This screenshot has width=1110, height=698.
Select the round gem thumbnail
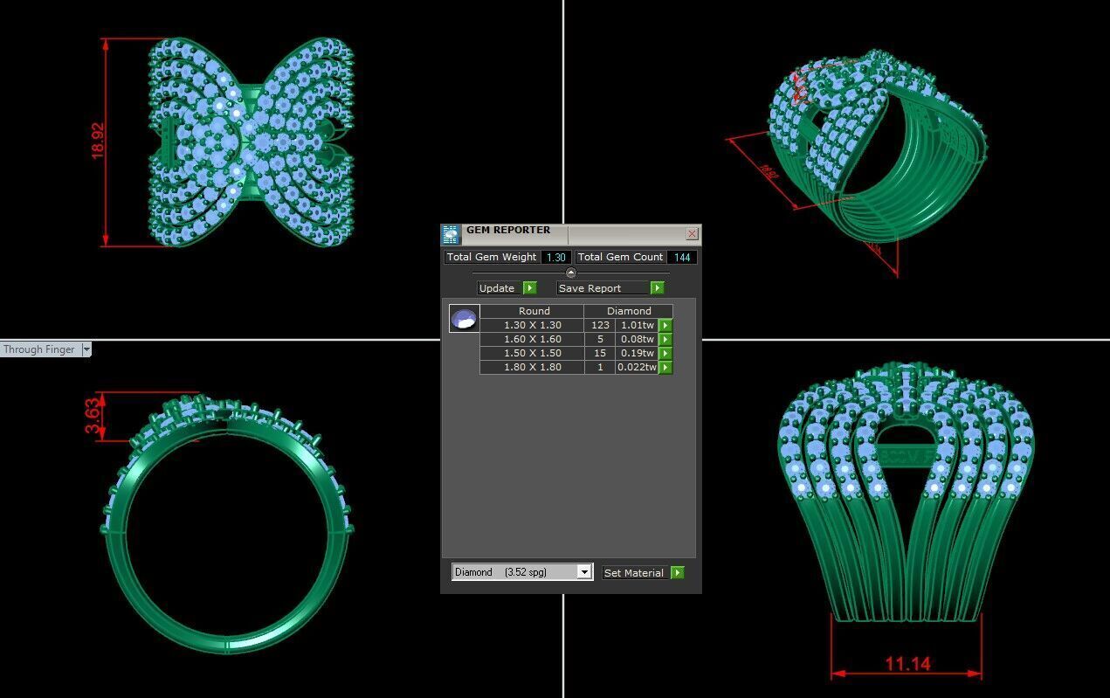(464, 319)
